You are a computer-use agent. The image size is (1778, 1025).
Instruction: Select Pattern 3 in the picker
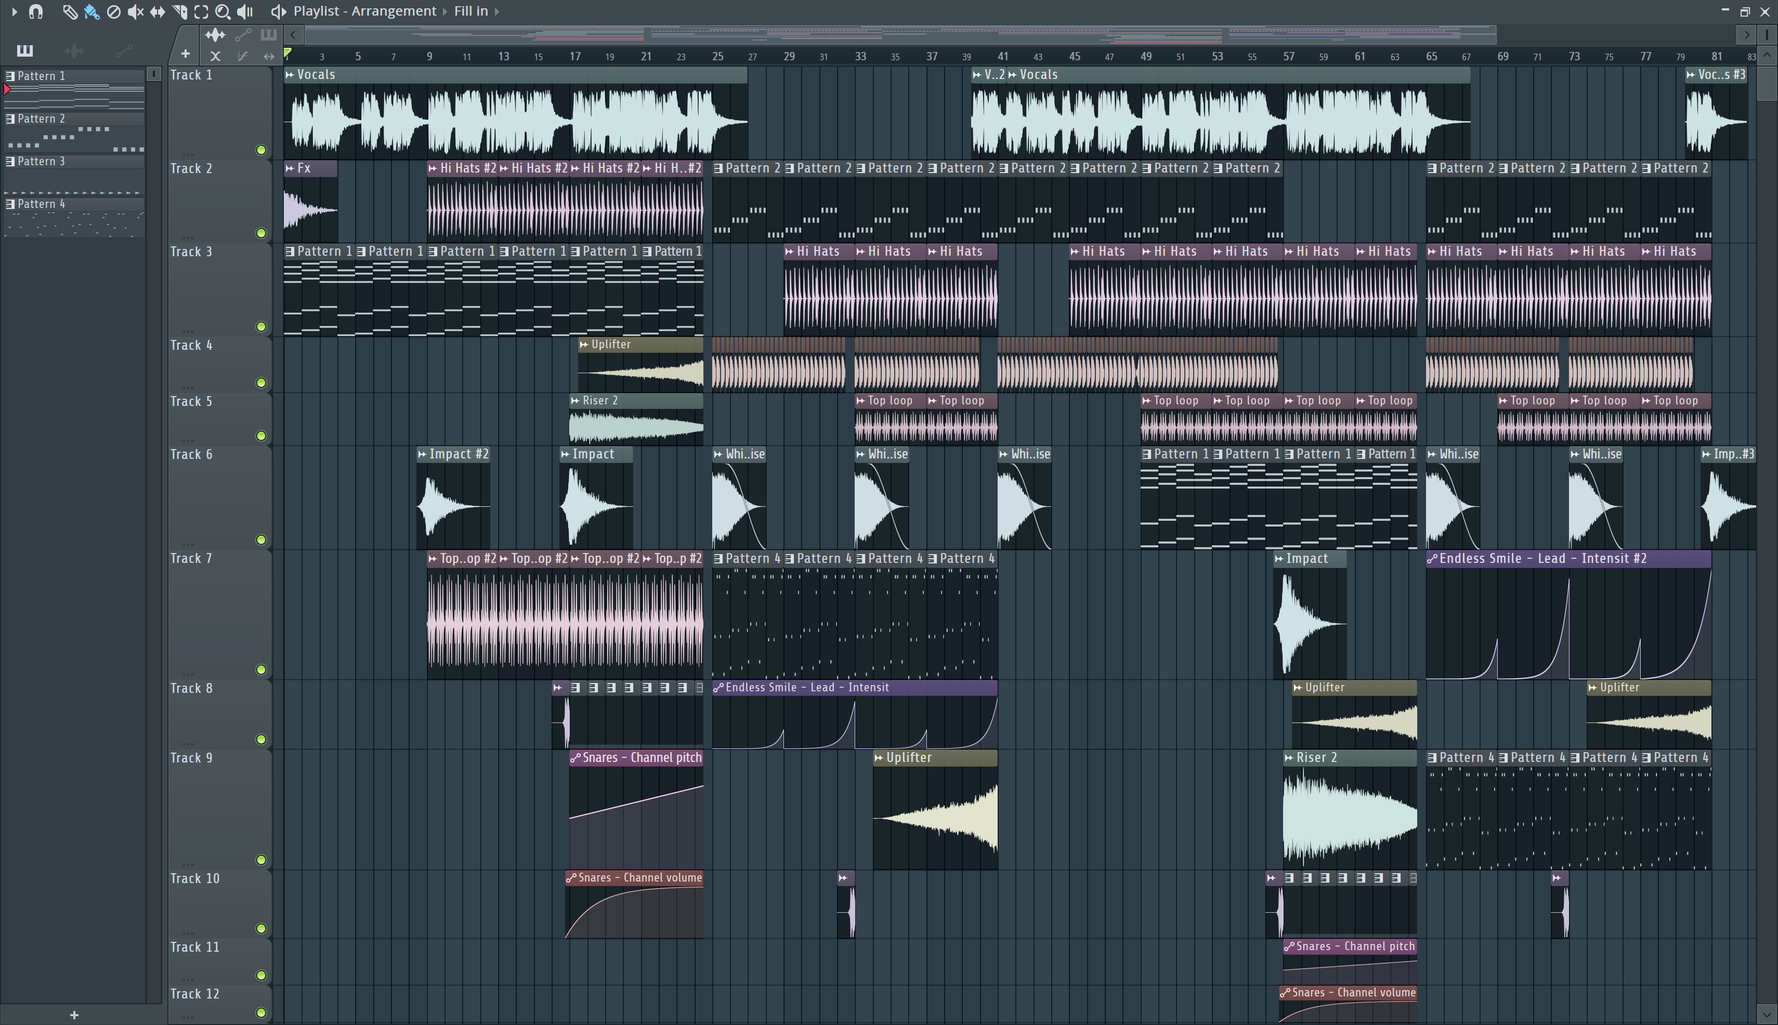click(74, 175)
